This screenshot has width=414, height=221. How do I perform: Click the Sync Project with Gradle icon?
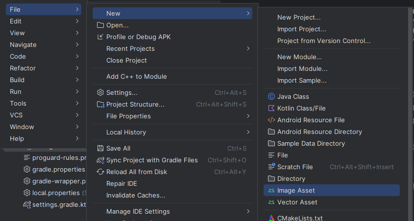(100, 160)
